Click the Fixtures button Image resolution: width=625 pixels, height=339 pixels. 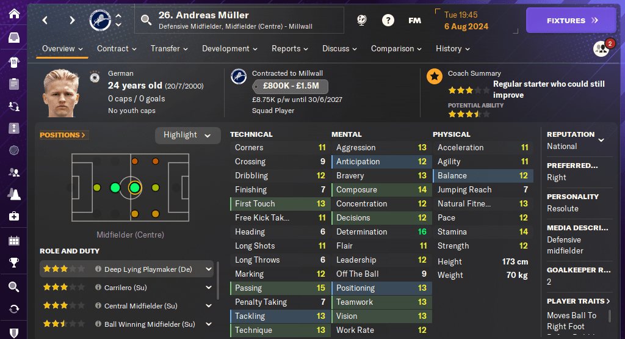[x=571, y=20]
